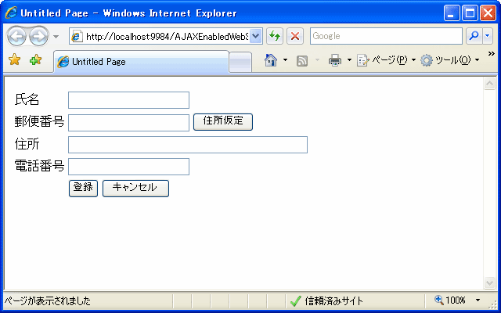Click the 100% zoom level button

click(x=449, y=300)
